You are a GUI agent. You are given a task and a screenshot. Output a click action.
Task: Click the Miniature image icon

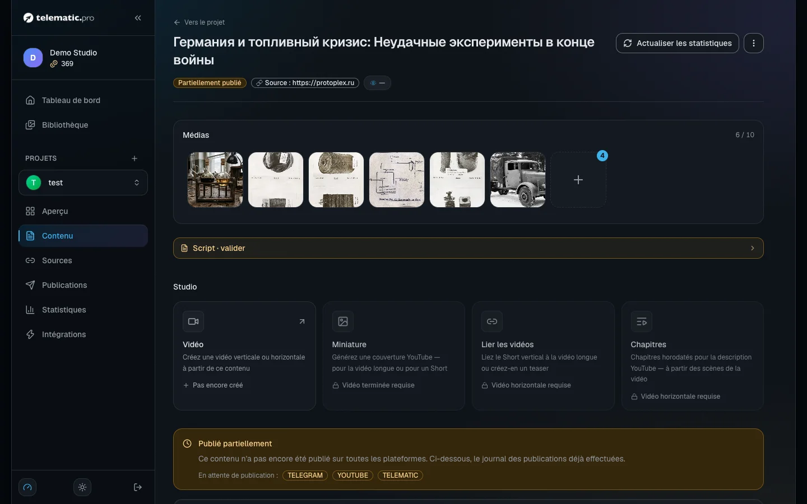click(343, 321)
